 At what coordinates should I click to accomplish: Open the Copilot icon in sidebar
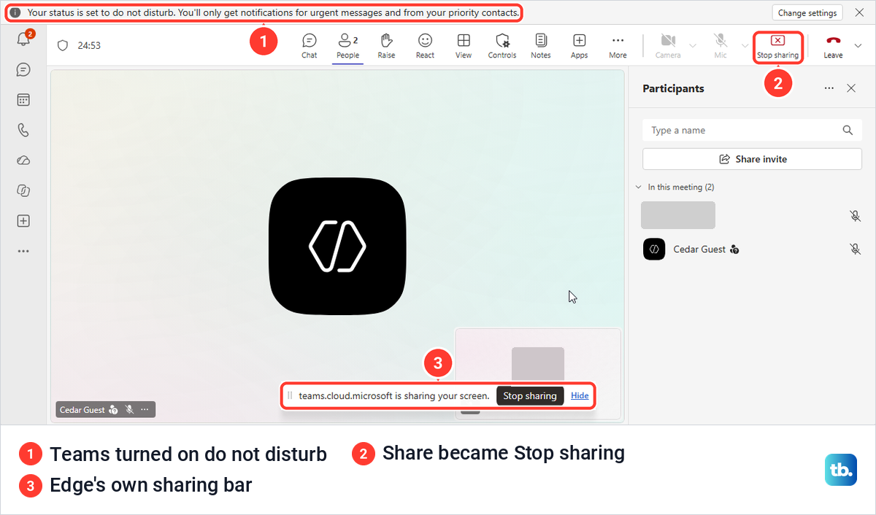pos(23,190)
